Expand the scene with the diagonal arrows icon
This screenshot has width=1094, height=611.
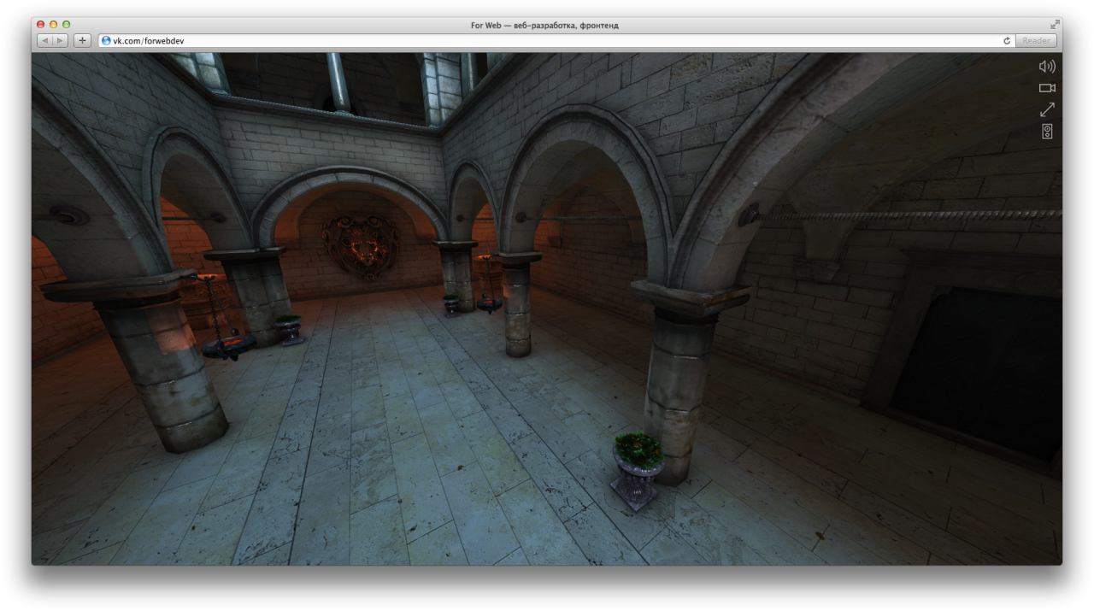1047,109
